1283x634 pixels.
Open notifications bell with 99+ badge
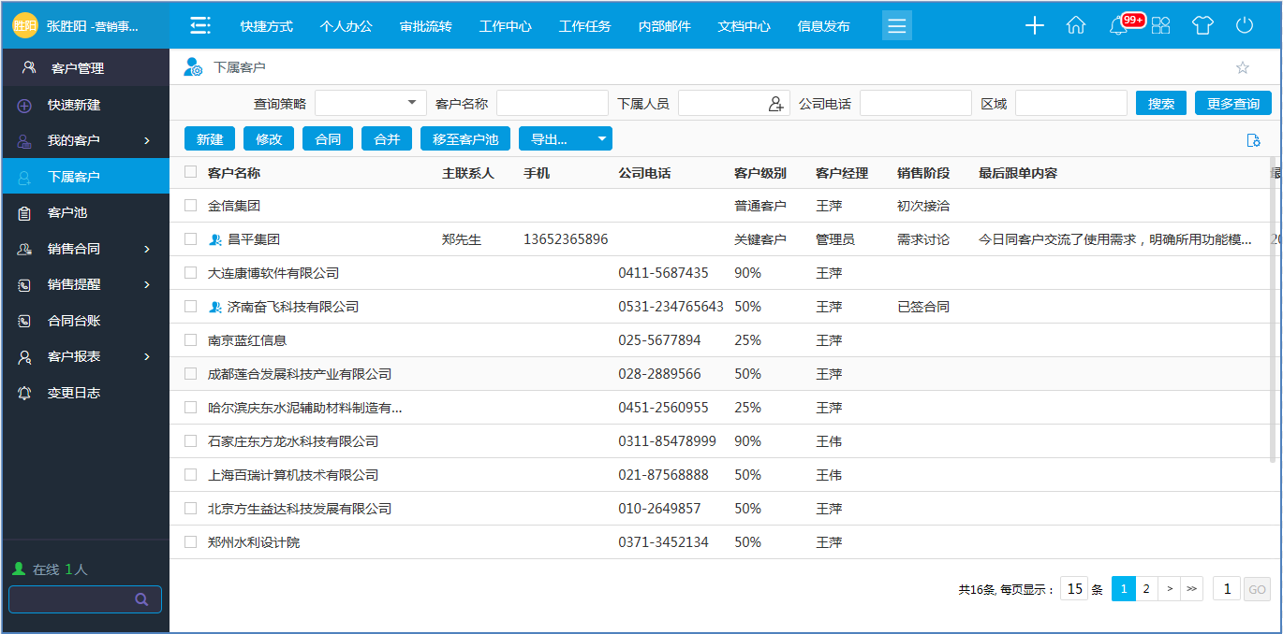tap(1118, 26)
